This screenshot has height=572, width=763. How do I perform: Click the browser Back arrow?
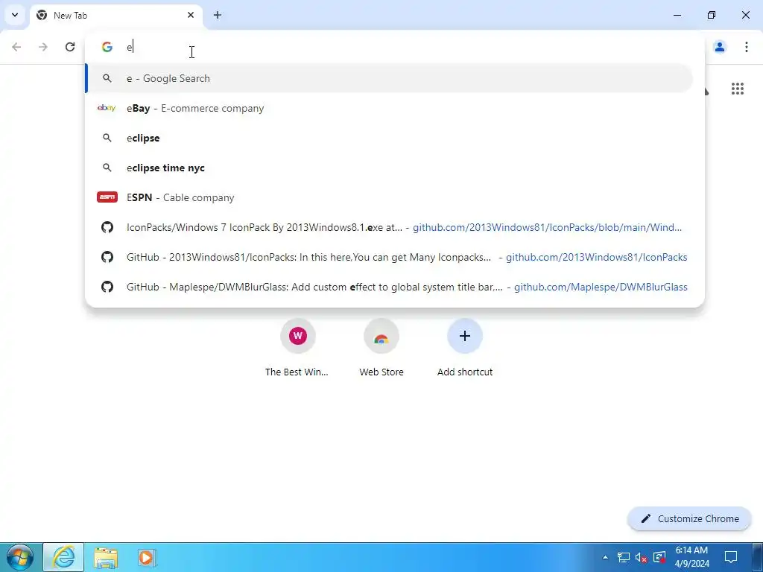(16, 47)
